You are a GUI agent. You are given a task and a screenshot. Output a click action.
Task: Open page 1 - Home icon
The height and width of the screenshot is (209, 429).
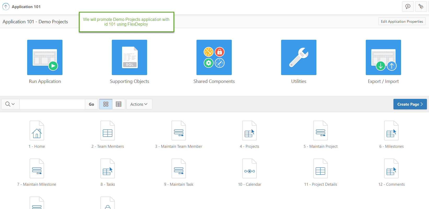(x=37, y=131)
